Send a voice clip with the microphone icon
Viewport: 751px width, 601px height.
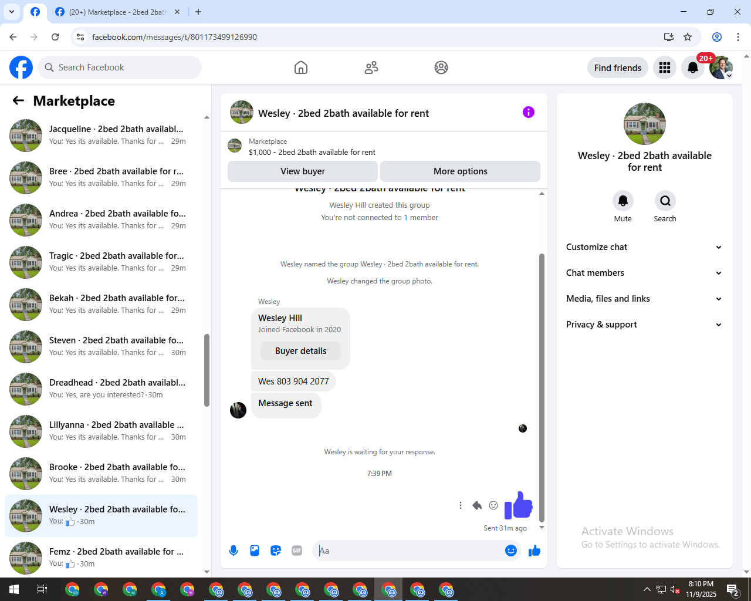pyautogui.click(x=234, y=551)
